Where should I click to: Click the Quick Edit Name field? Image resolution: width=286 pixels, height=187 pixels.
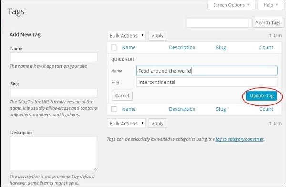pyautogui.click(x=207, y=71)
